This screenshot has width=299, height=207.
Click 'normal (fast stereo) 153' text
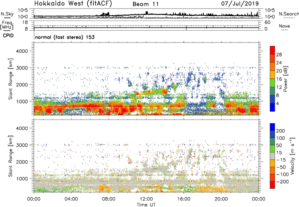65,37
